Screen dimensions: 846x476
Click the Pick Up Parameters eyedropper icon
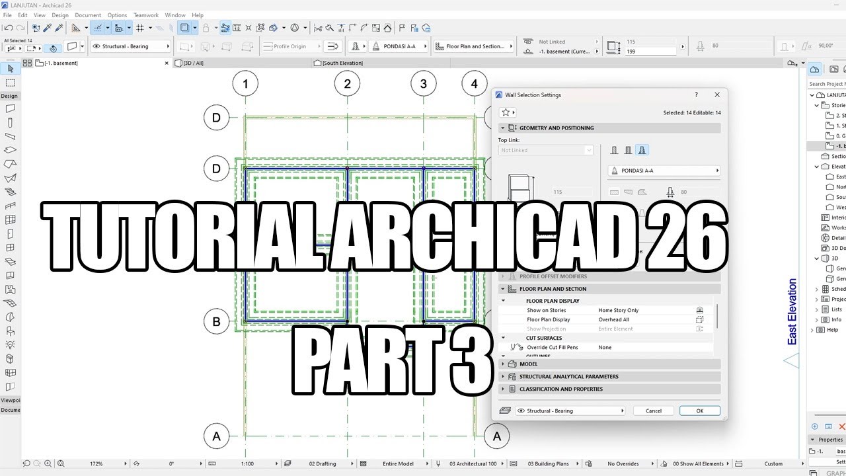48,28
